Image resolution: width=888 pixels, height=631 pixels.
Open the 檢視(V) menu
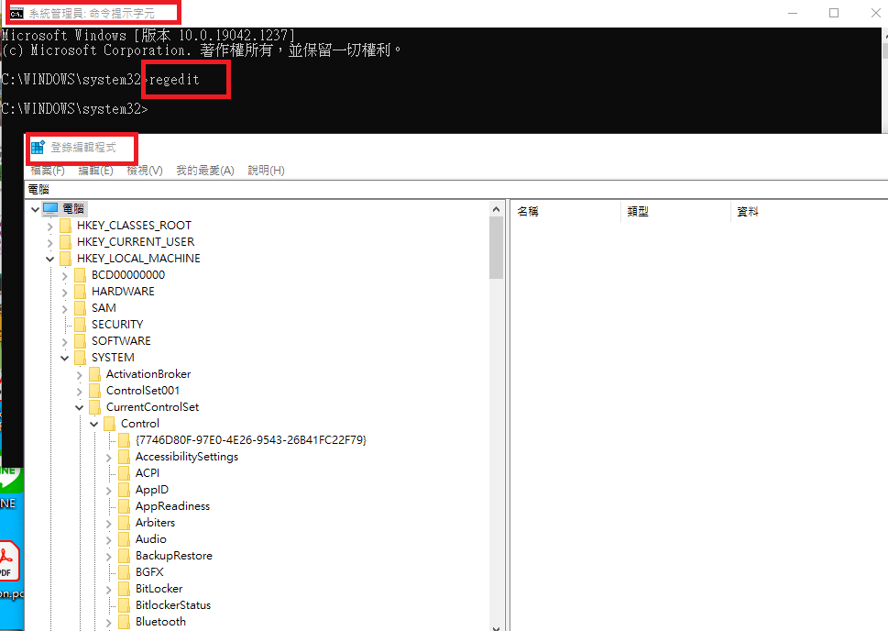pos(145,170)
